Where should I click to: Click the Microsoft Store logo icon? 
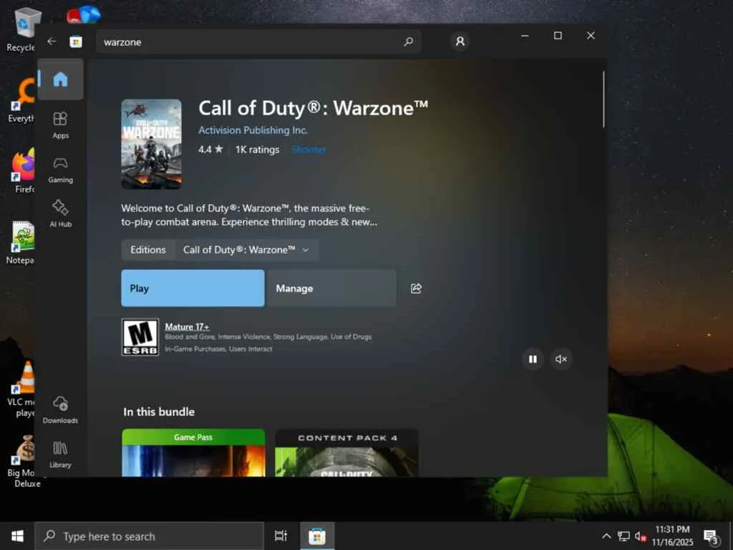click(76, 42)
